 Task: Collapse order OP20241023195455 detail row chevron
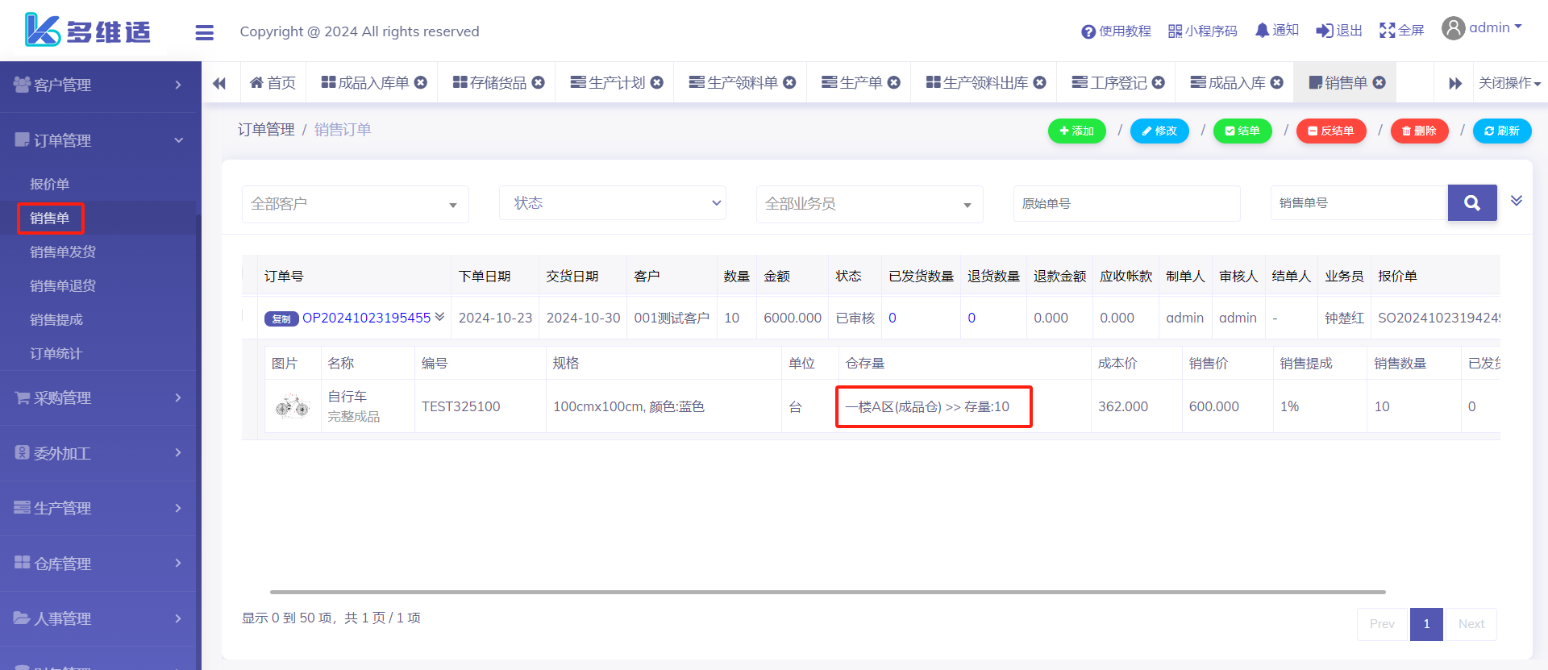point(440,317)
